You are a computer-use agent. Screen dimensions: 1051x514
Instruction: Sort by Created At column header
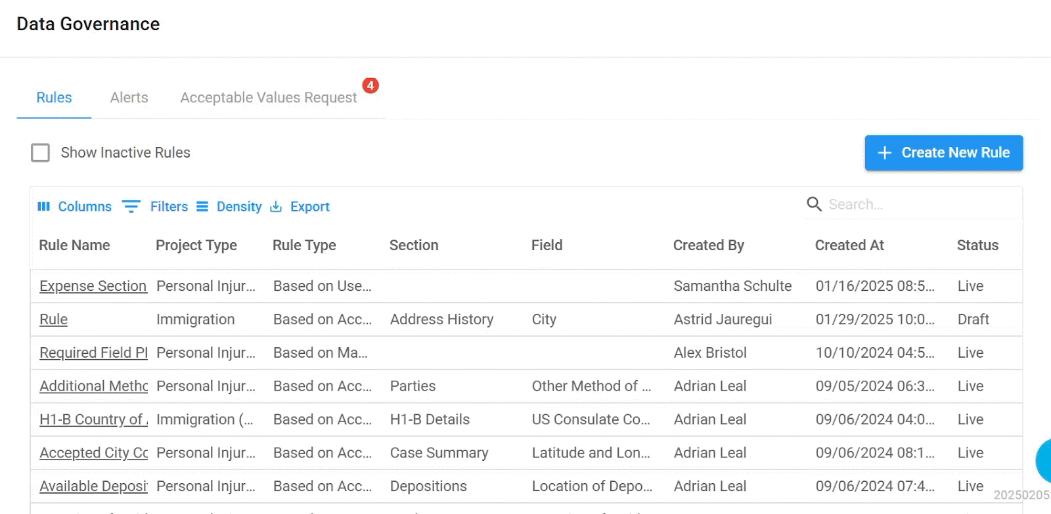(x=849, y=246)
